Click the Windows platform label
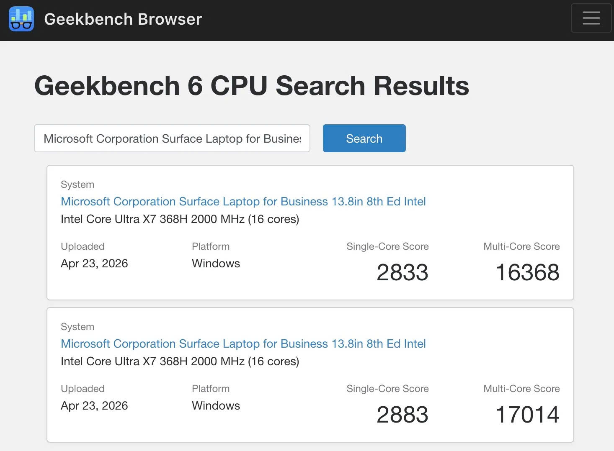Screen dimensions: 614x451 click(216, 263)
